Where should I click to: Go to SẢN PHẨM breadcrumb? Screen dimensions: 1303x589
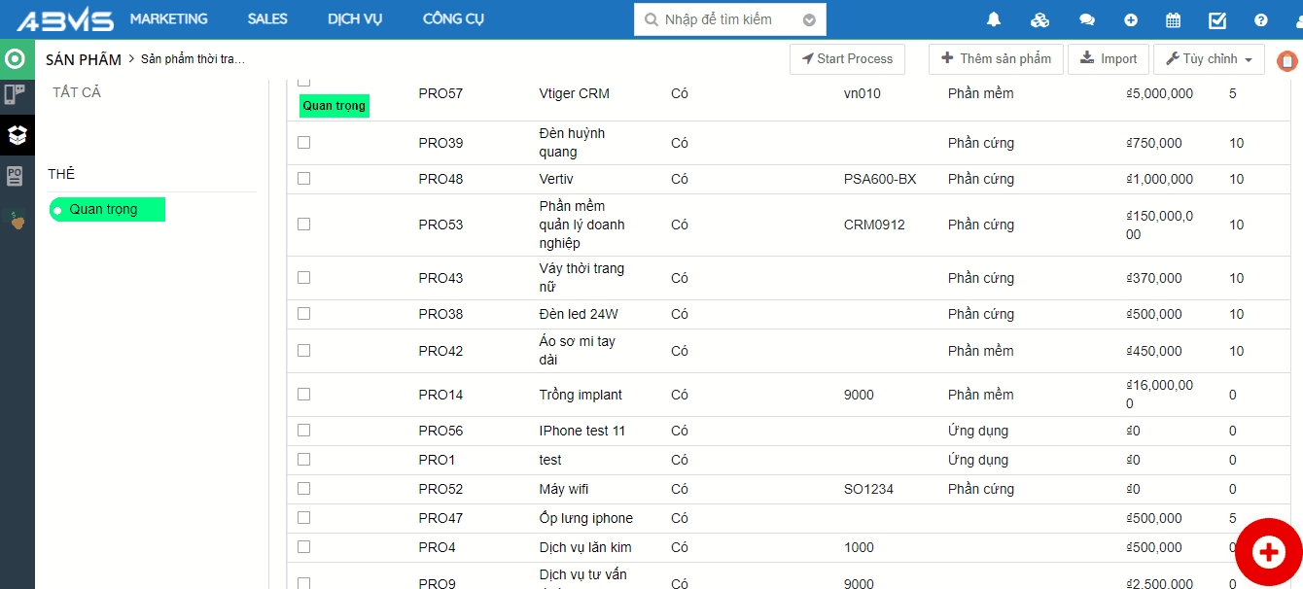pyautogui.click(x=84, y=59)
